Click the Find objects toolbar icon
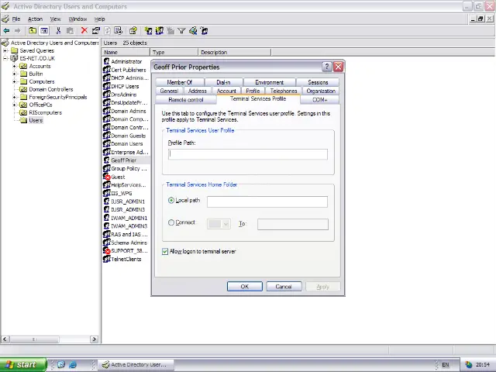496x372 pixels. pyautogui.click(x=193, y=31)
